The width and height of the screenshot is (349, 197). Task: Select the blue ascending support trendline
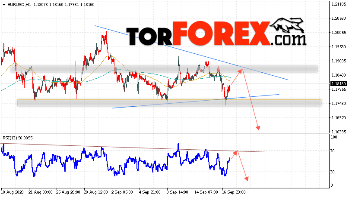click(195, 101)
